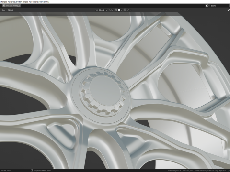
Task: Toggle the snapping magnet button
Action: [116, 10]
